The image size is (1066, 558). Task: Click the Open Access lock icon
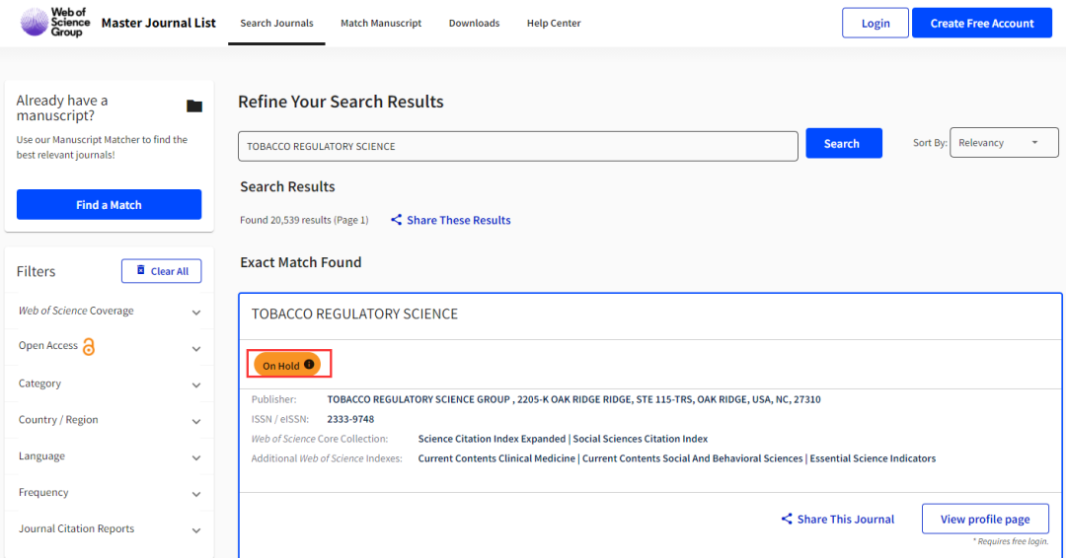[89, 347]
